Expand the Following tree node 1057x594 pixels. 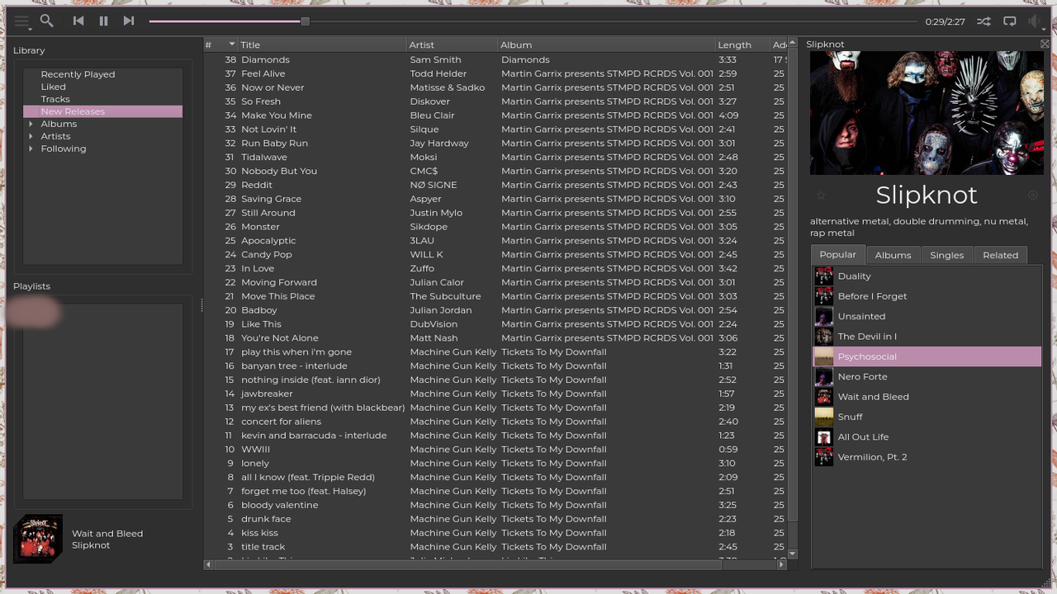pos(31,148)
